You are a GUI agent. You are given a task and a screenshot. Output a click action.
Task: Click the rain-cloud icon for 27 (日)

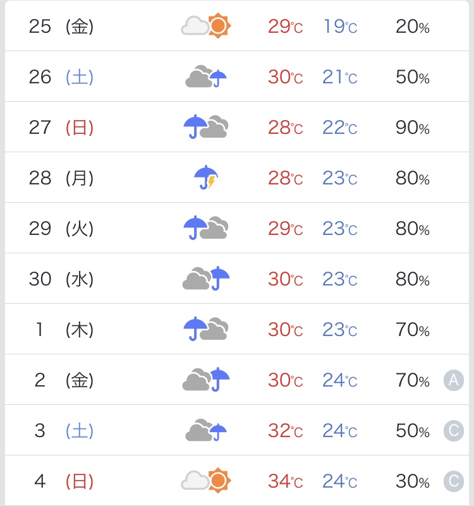(206, 127)
